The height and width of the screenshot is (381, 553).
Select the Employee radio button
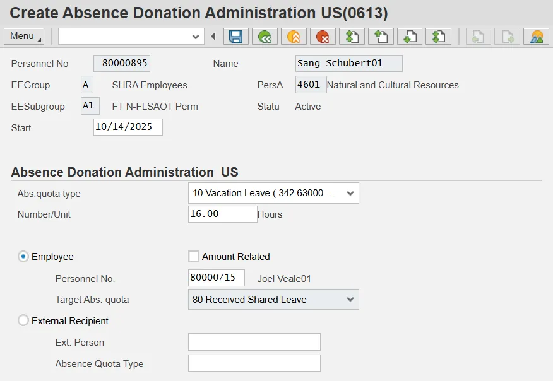(x=23, y=257)
